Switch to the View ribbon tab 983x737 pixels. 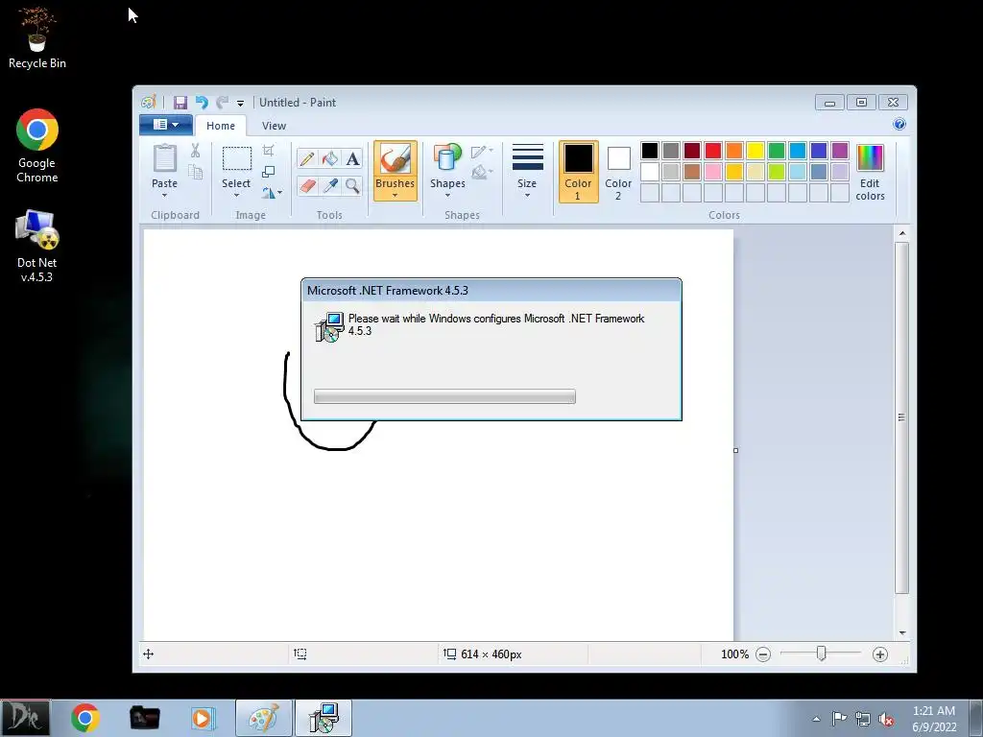coord(274,126)
